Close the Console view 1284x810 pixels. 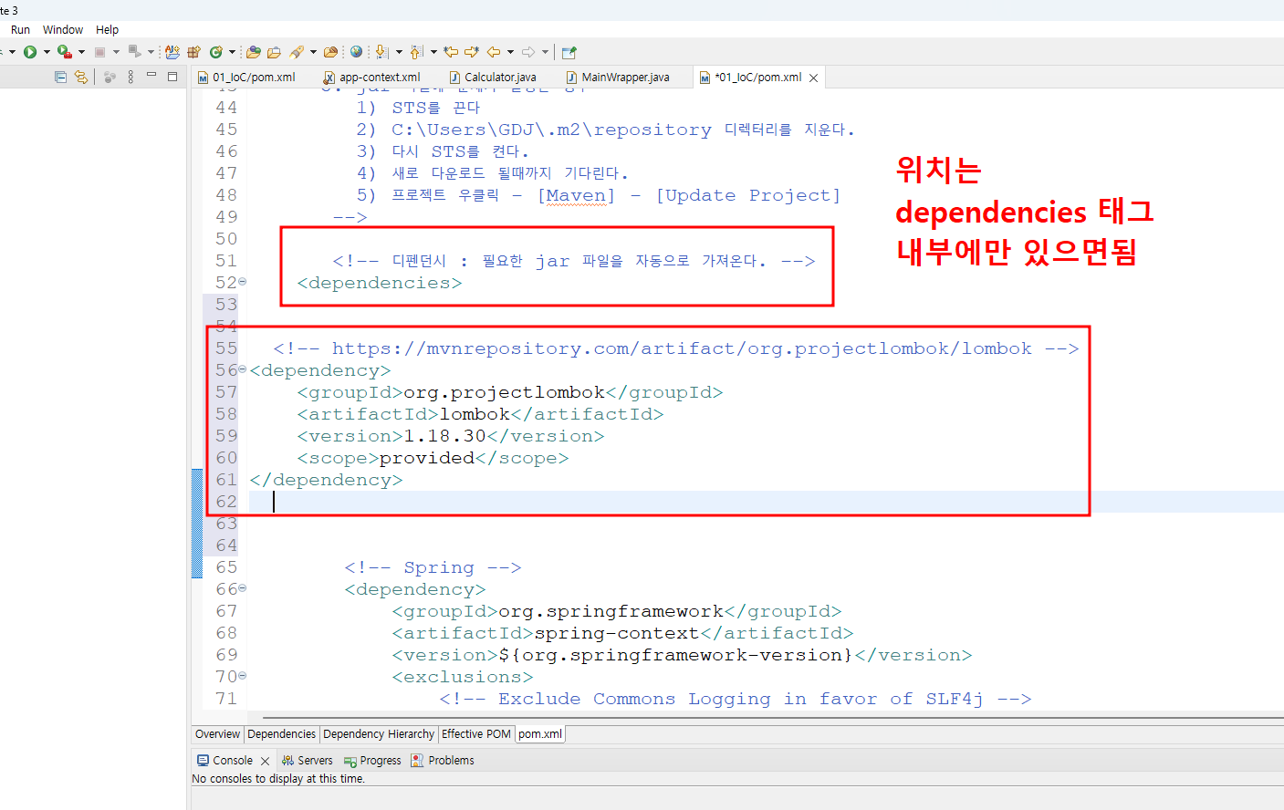[x=265, y=761]
